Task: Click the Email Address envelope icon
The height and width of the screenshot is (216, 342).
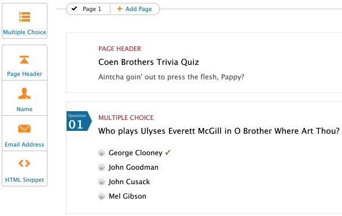Action: coord(24,129)
